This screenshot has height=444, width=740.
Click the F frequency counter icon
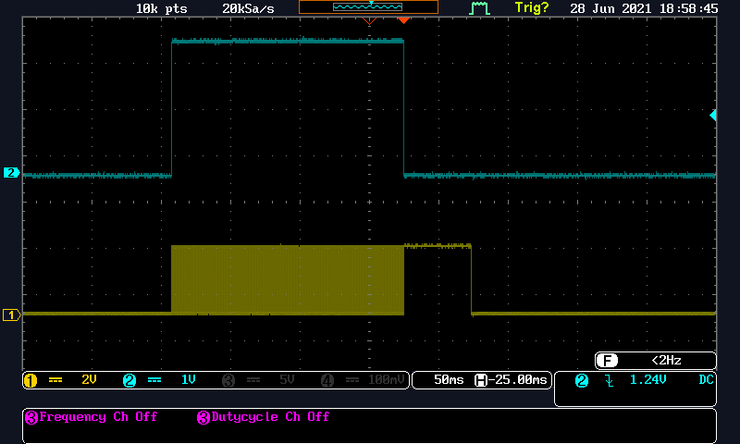(607, 361)
